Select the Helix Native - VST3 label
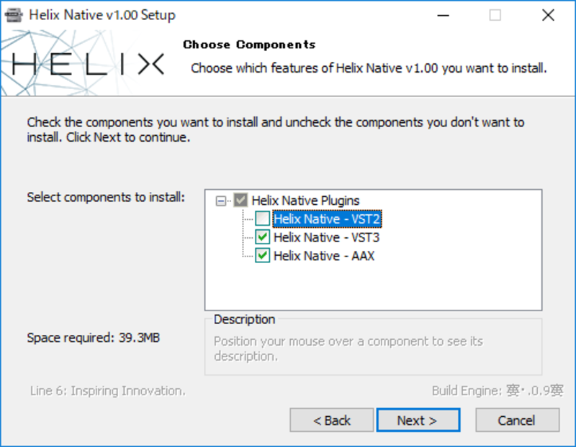The image size is (576, 447). coord(327,237)
